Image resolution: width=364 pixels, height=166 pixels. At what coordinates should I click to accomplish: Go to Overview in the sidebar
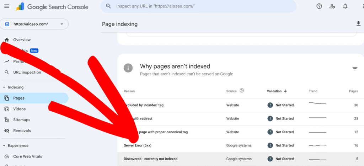tap(22, 40)
